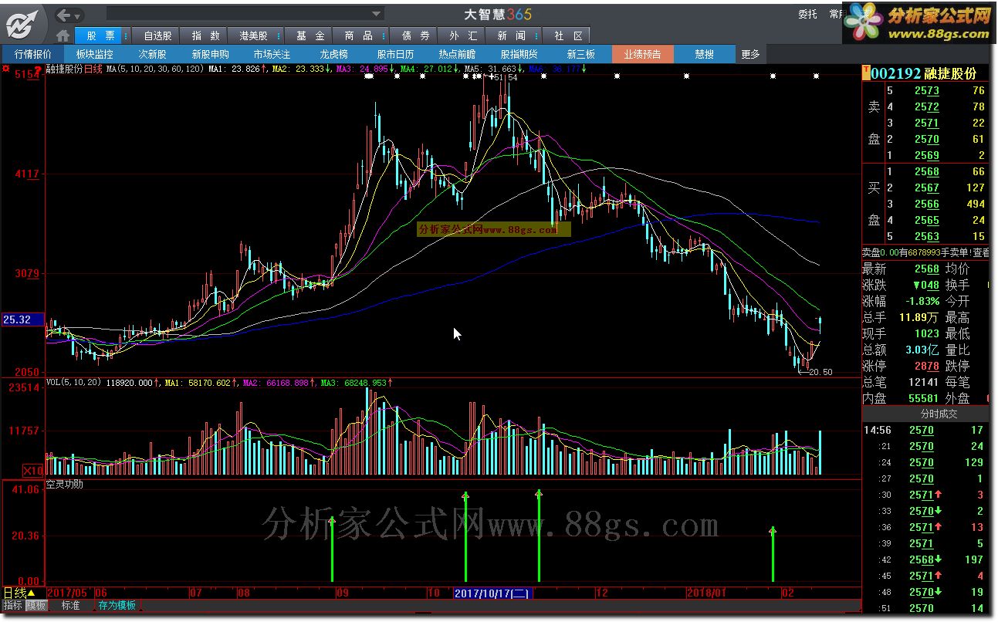Select 次新股 submenu item
The width and height of the screenshot is (998, 622).
(x=152, y=54)
